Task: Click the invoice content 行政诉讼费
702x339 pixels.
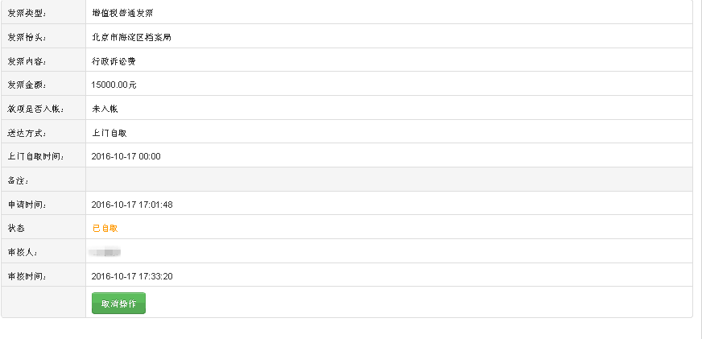Action: [114, 61]
